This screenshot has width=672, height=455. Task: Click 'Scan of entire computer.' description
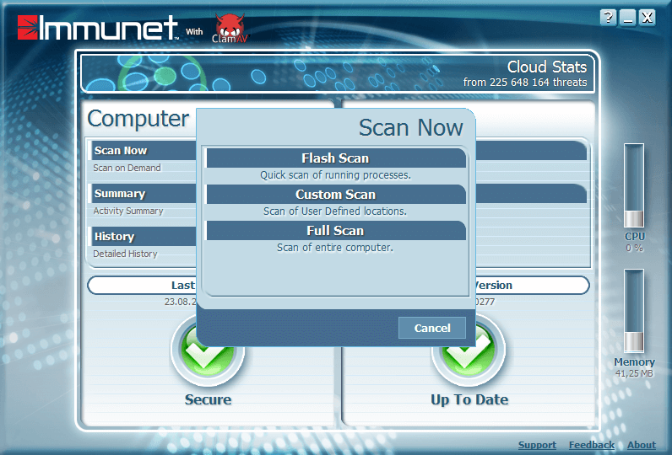click(335, 248)
